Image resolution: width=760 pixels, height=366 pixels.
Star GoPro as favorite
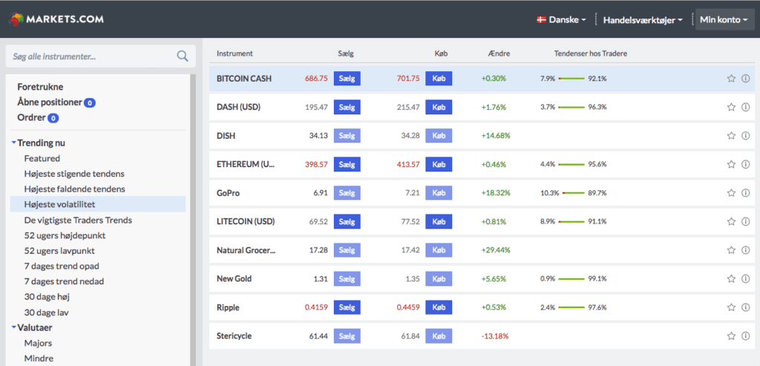point(731,193)
